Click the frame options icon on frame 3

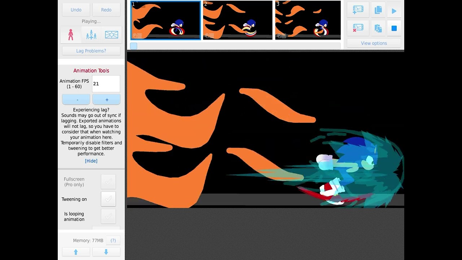[x=282, y=35]
